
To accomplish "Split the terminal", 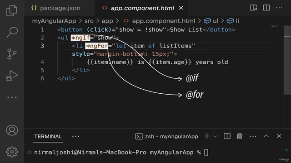I will coord(227,136).
